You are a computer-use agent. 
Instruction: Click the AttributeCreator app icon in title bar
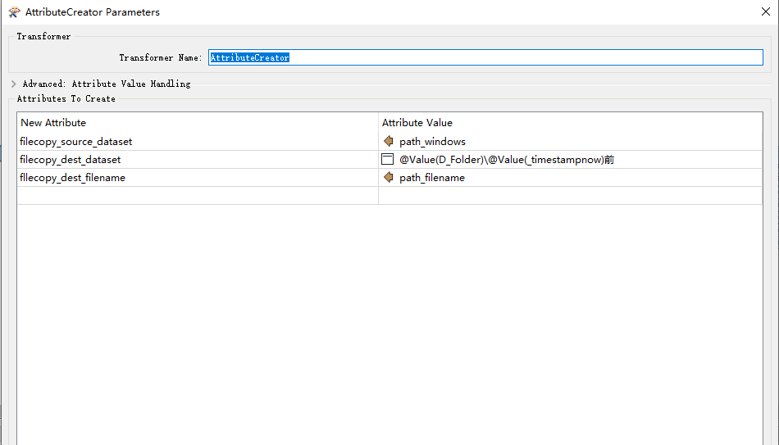point(15,12)
